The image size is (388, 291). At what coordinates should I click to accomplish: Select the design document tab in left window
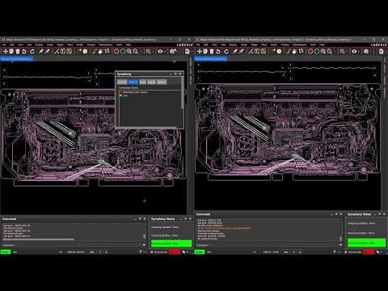pos(17,59)
